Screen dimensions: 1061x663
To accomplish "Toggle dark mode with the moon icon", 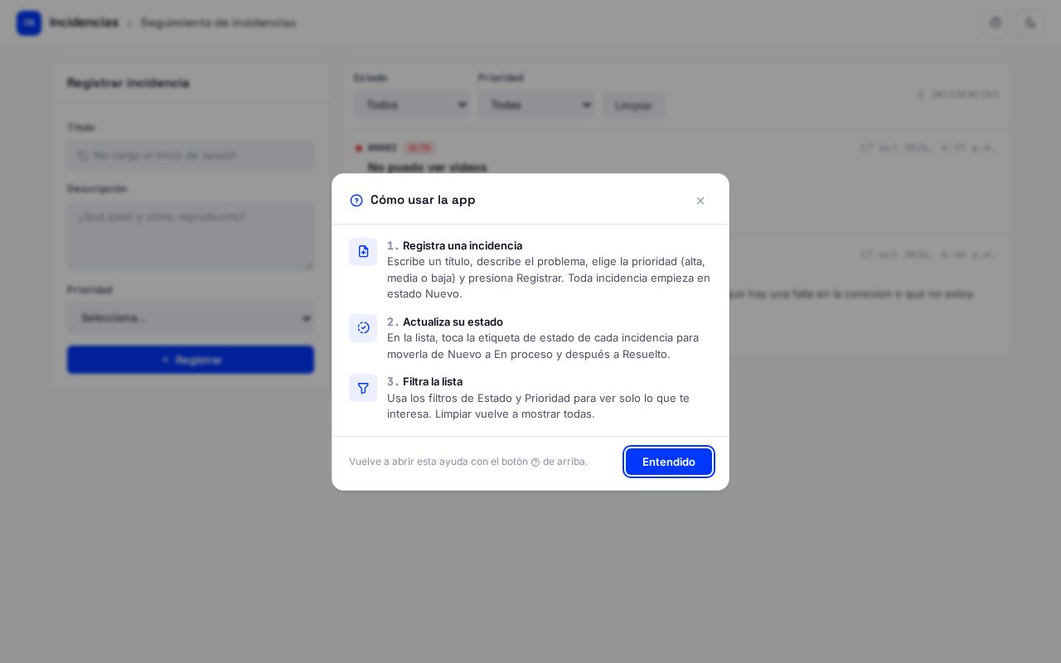I will click(x=1030, y=23).
